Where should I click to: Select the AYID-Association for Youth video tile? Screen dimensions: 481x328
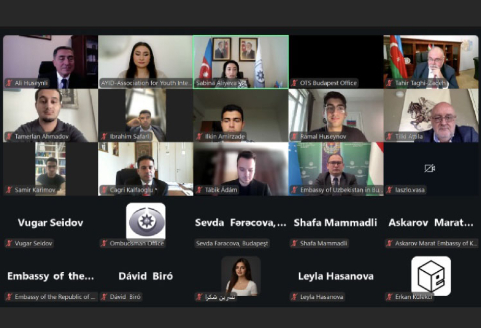click(145, 62)
